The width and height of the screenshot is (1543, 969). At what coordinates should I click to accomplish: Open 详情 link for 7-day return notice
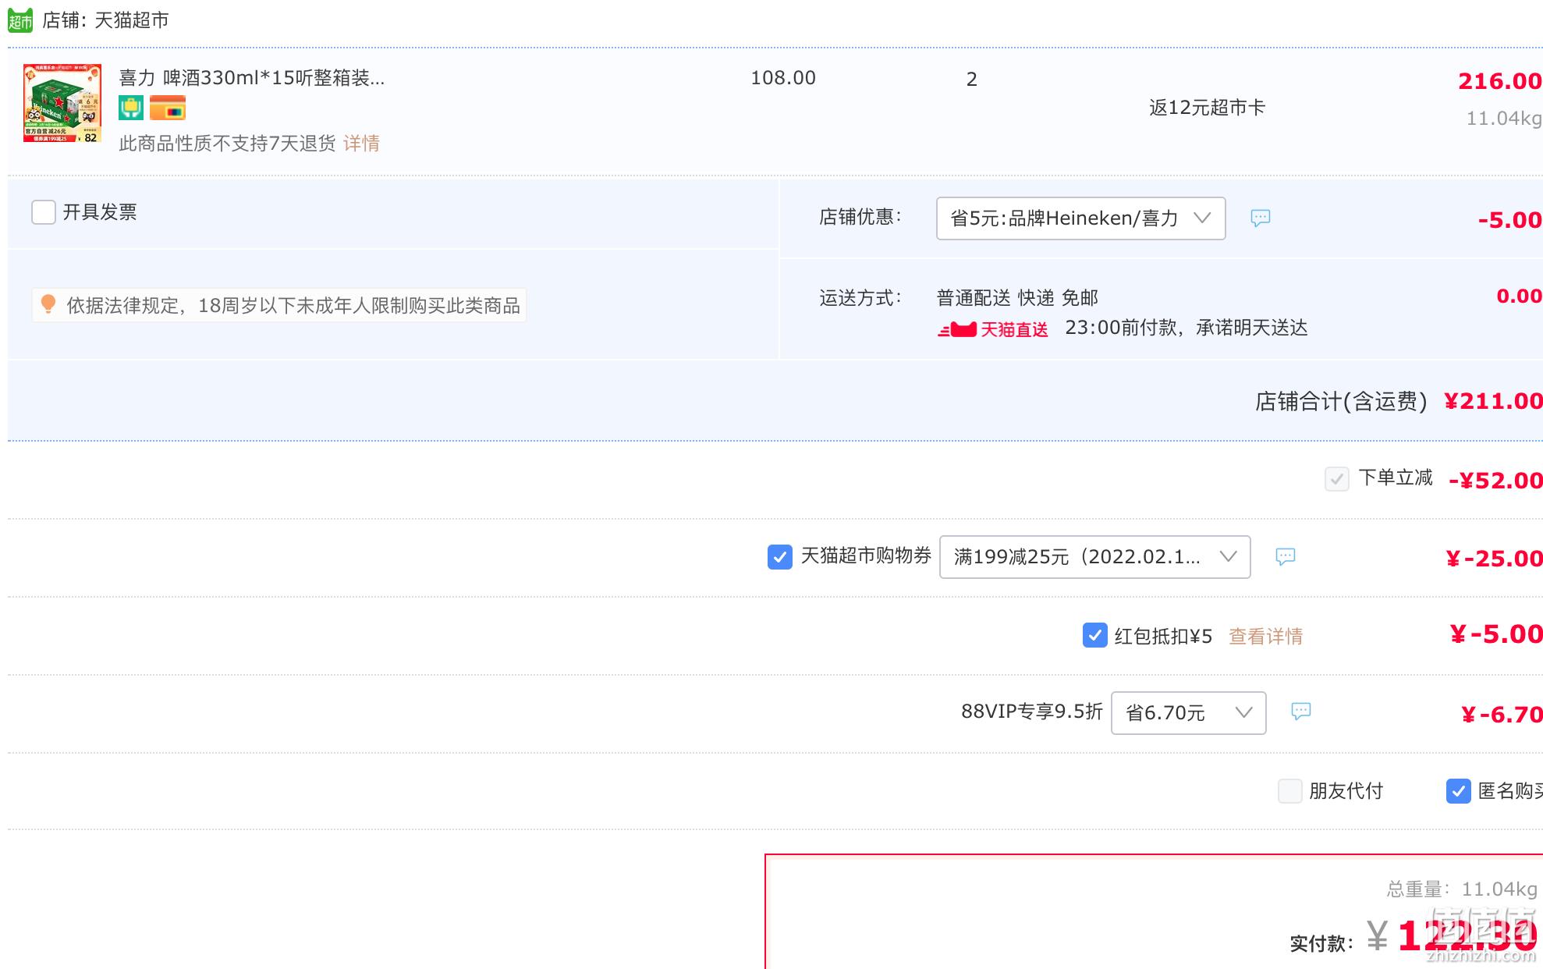click(361, 144)
